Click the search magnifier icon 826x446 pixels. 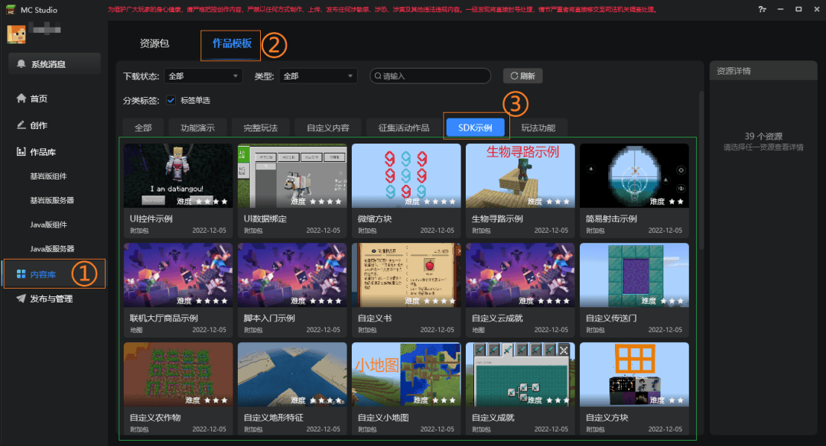pos(378,76)
